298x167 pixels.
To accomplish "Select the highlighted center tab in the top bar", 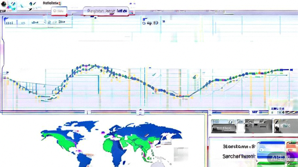I will (107, 11).
